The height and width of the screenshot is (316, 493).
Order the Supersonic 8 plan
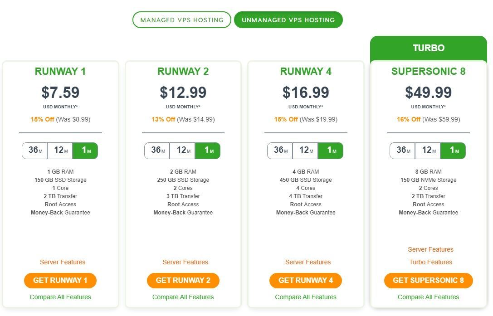click(x=428, y=281)
